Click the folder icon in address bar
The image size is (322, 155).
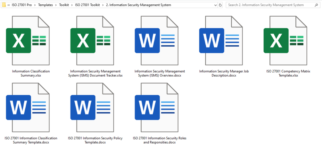pos(4,5)
